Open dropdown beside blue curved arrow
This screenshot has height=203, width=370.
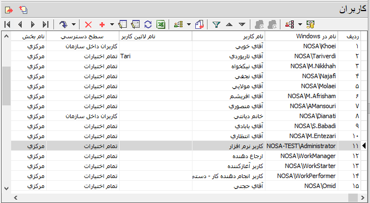tap(73, 24)
